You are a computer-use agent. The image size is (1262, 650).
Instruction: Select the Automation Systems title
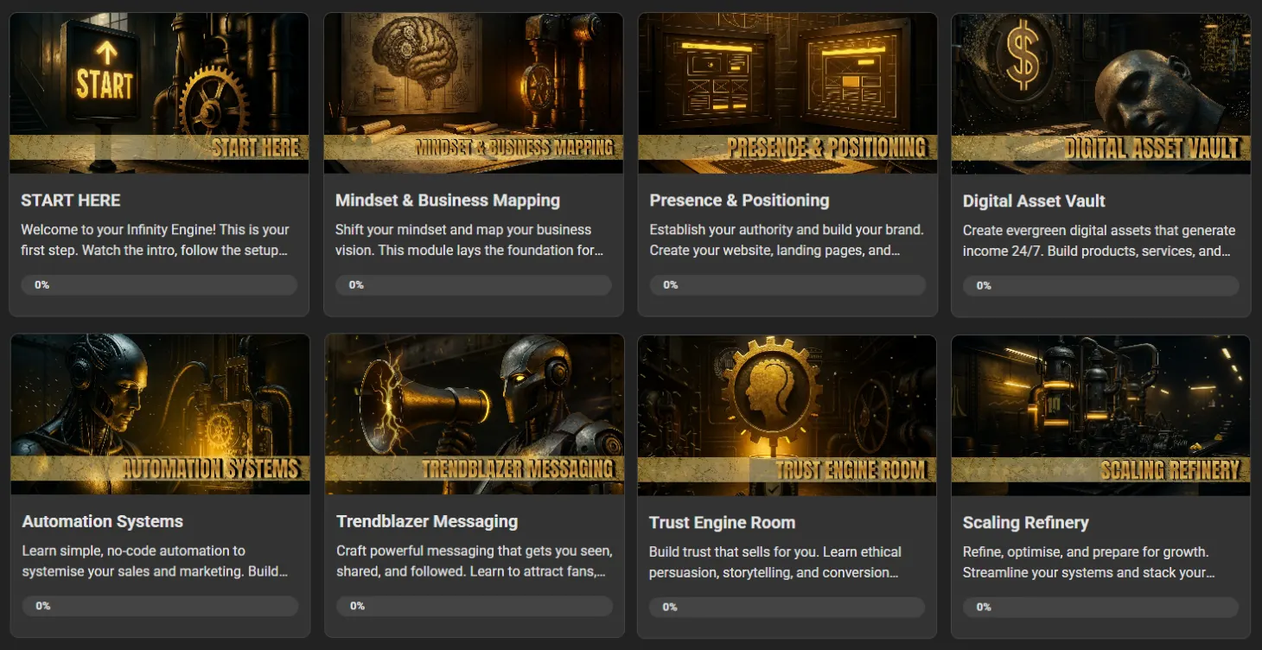click(x=103, y=521)
